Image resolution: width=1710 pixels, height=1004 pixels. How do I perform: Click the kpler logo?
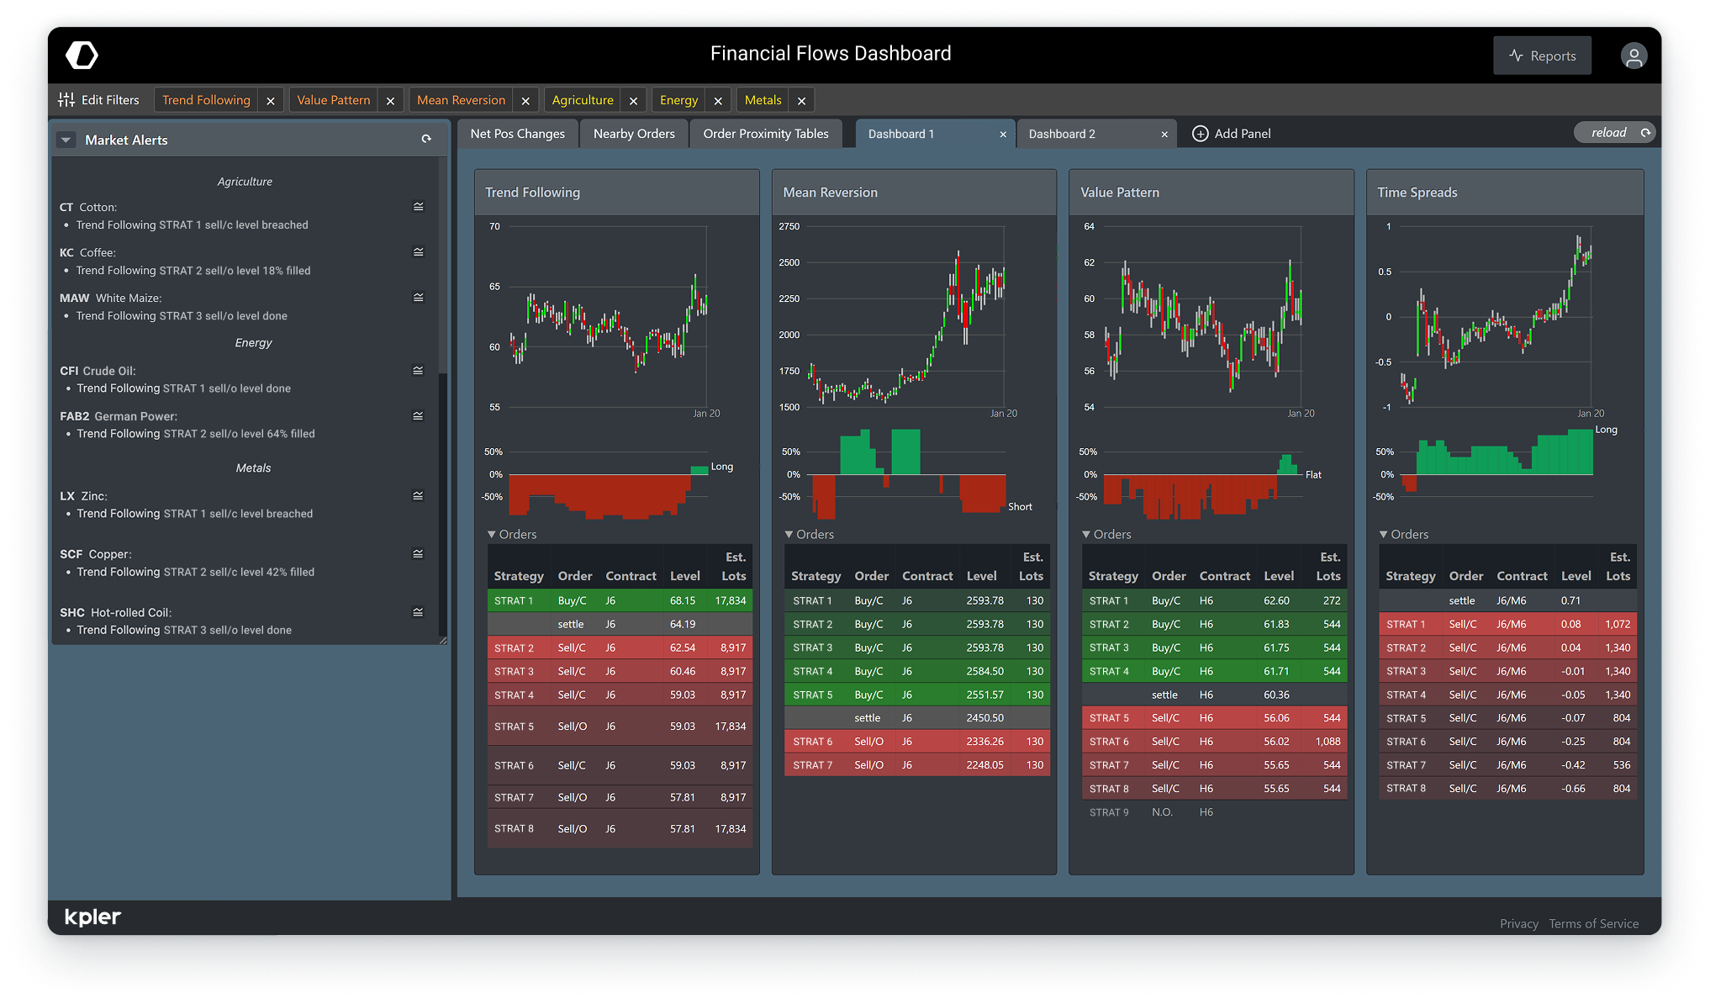92,917
